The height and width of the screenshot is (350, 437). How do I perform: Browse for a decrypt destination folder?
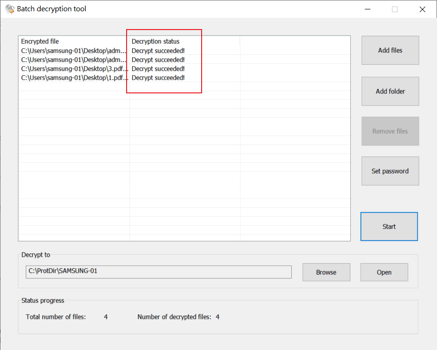326,272
